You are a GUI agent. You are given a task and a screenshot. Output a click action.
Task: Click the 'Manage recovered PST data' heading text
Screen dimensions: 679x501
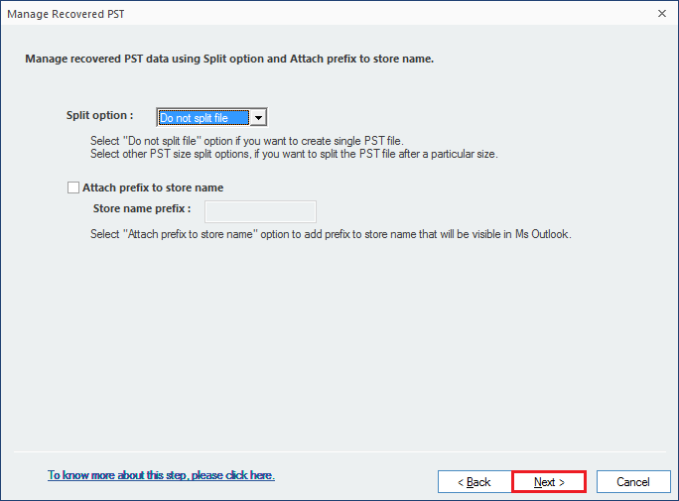click(229, 59)
